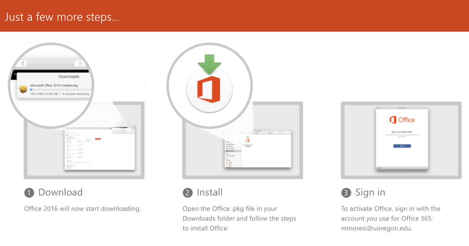Click the Safari share icon

[81, 64]
